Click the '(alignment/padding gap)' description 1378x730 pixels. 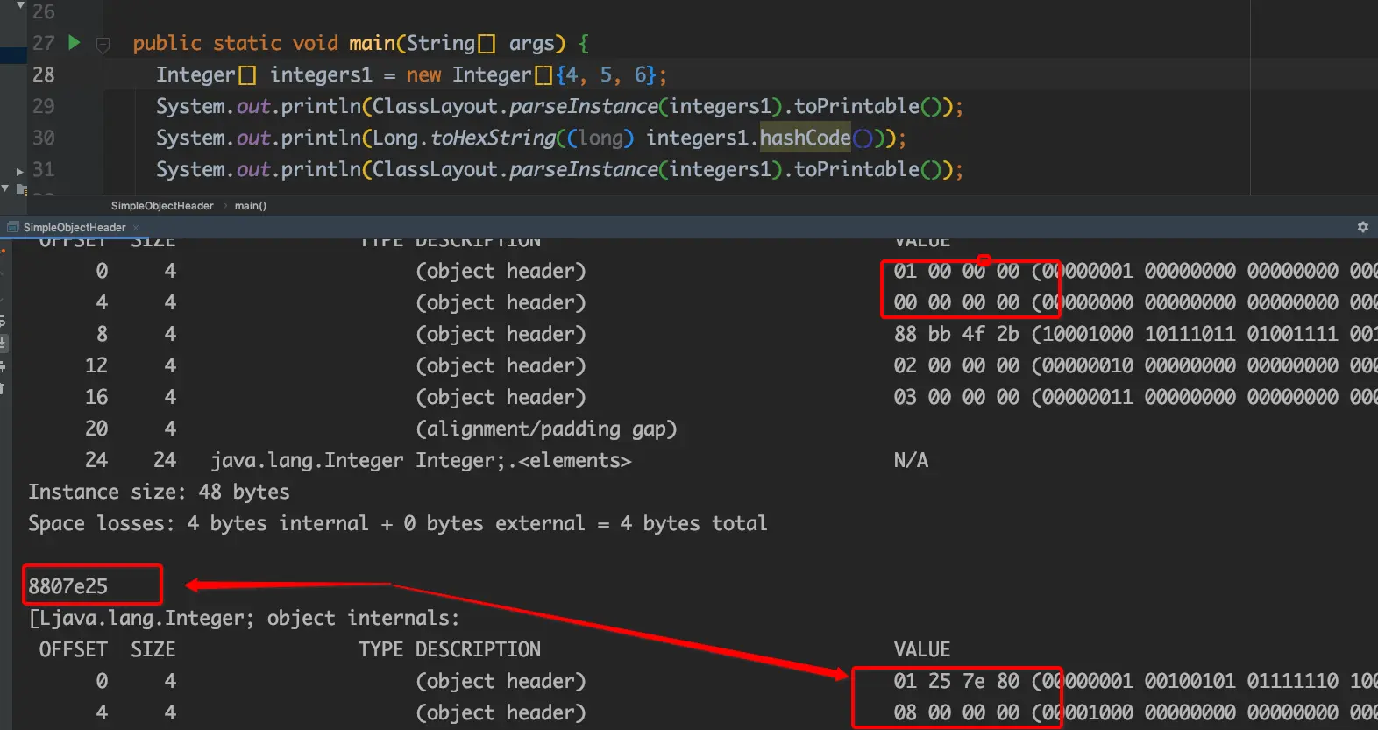click(x=546, y=429)
